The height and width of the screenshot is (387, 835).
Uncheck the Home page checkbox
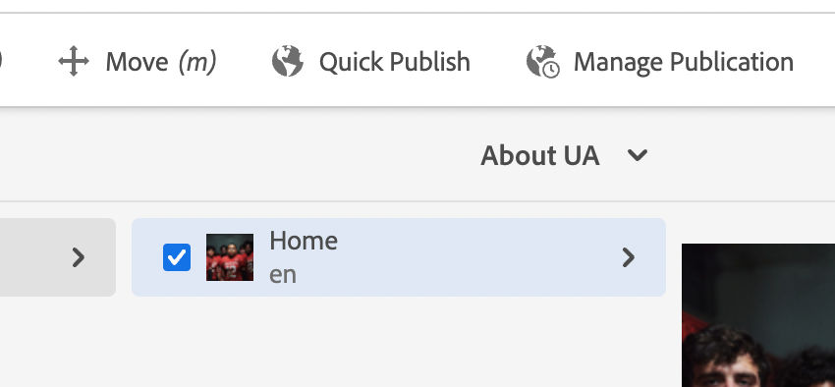click(177, 257)
